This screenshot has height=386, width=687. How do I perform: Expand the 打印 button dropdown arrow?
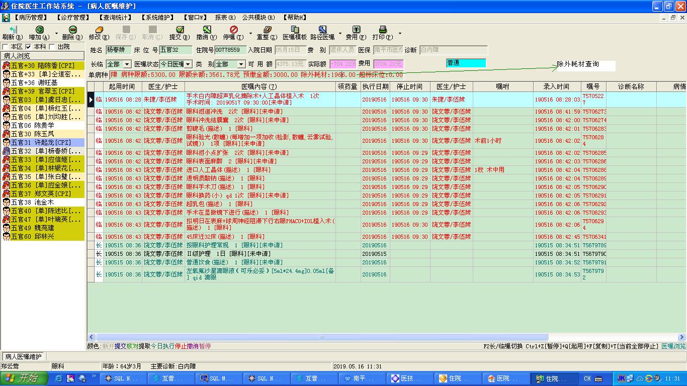pos(400,34)
